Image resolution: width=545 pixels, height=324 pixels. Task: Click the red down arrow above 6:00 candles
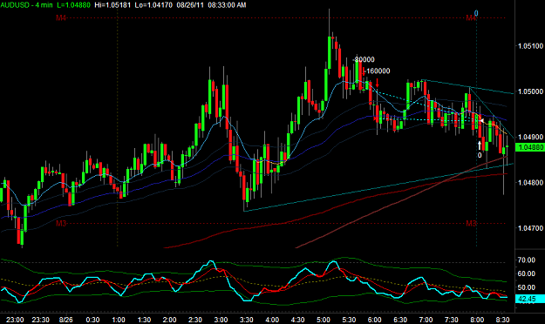pos(377,83)
